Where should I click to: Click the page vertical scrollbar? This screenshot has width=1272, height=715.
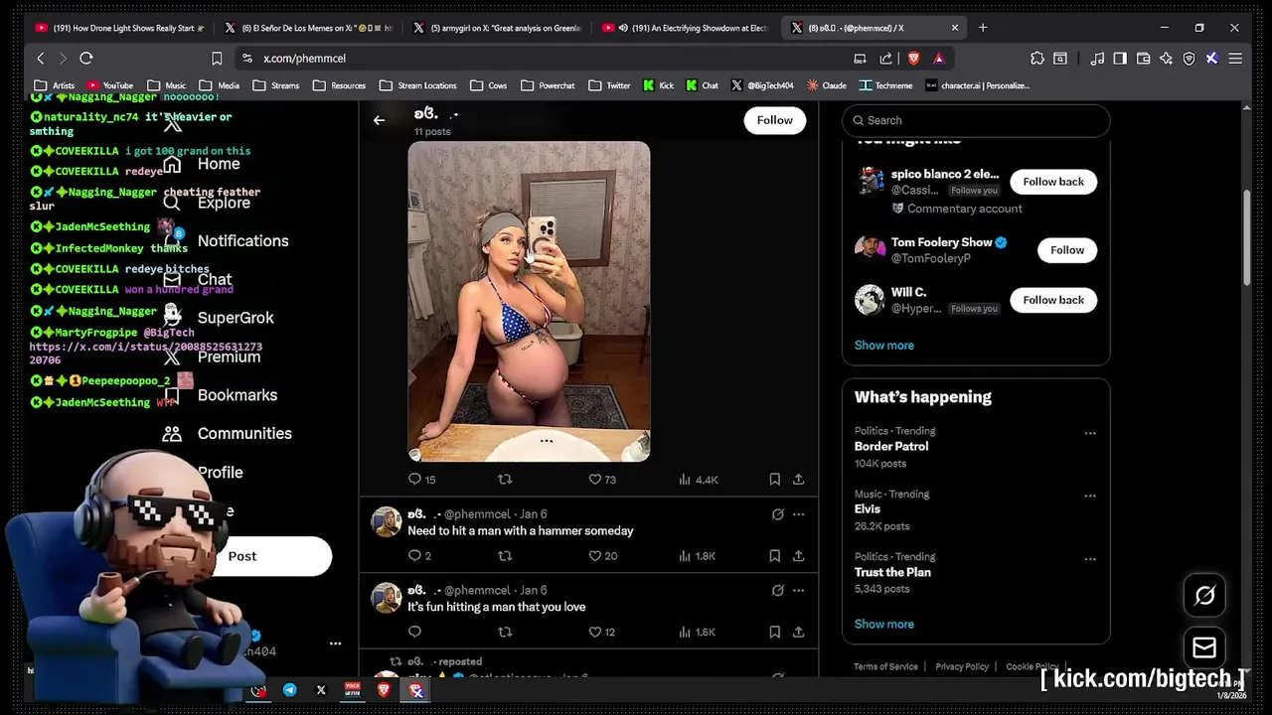(x=1247, y=237)
